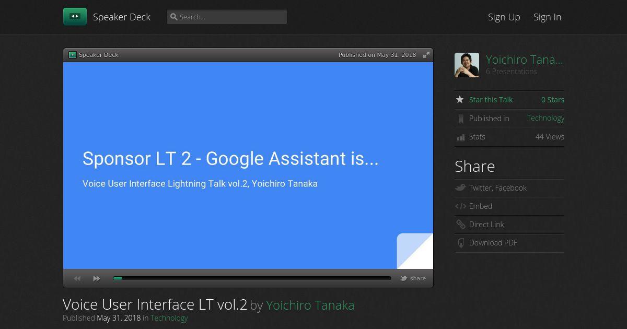Click '6 Presentations' text
627x329 pixels.
[512, 72]
